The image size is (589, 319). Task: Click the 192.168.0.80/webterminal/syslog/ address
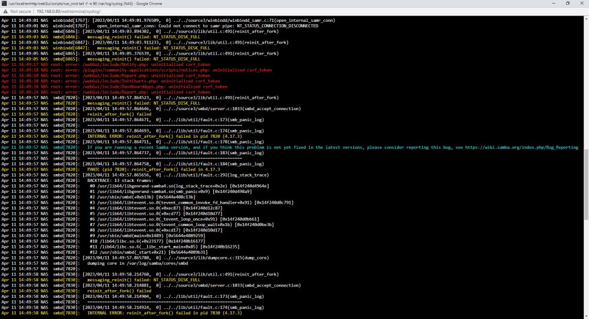[68, 12]
